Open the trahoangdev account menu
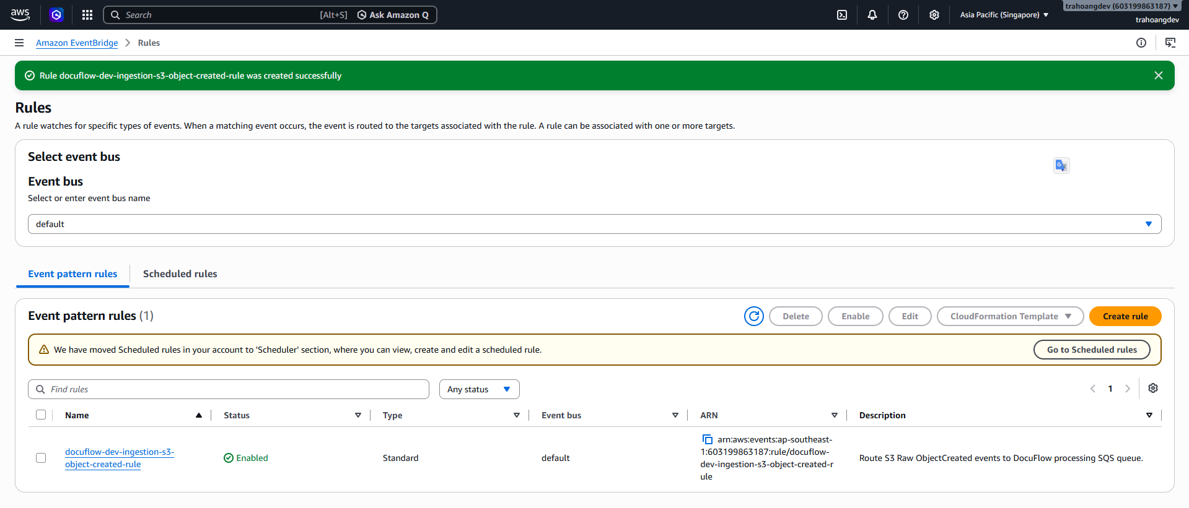The height and width of the screenshot is (508, 1189). click(1122, 6)
